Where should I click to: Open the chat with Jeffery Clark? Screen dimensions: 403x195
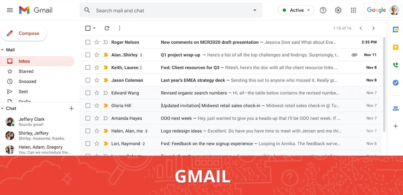point(31,121)
